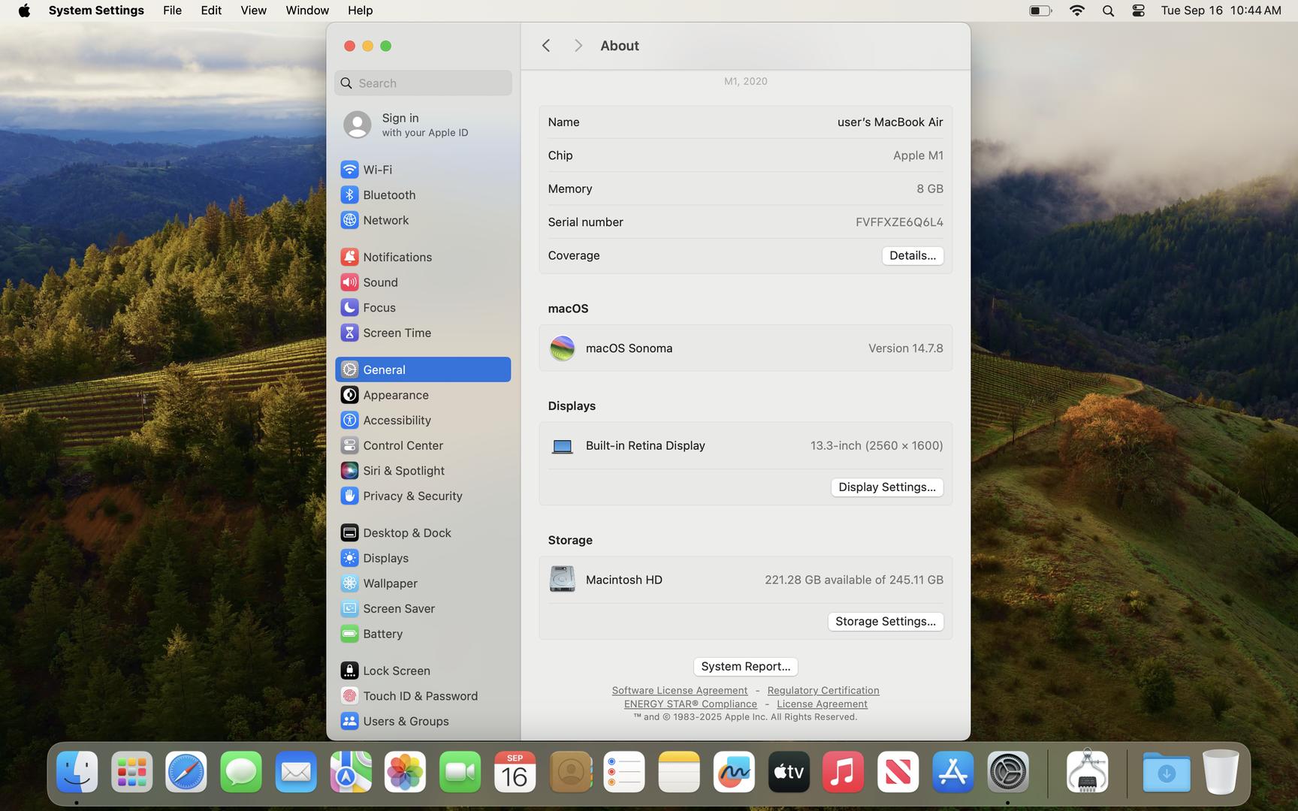This screenshot has height=811, width=1298.
Task: Open ENERGY STAR Compliance link
Action: coord(690,704)
